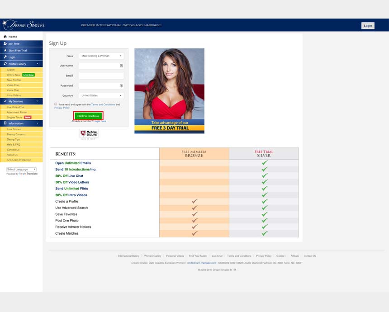This screenshot has width=389, height=312.
Task: Open Online Now in sidebar
Action: coord(14,75)
